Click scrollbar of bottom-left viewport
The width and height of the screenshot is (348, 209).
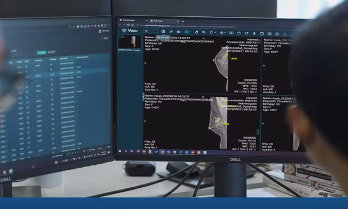click(x=258, y=132)
